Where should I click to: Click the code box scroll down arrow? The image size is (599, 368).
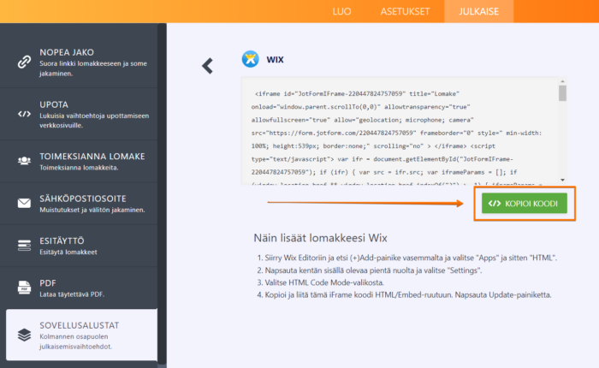coord(562,180)
